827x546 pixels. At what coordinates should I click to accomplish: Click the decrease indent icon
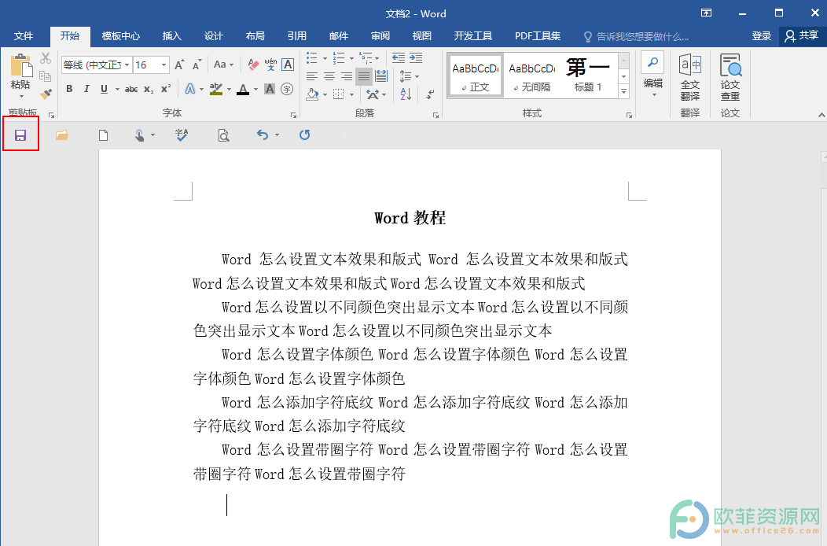coord(399,58)
